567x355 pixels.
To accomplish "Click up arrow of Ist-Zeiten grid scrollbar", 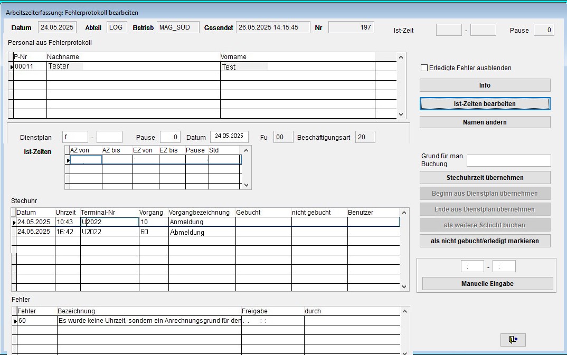I will 246,150.
